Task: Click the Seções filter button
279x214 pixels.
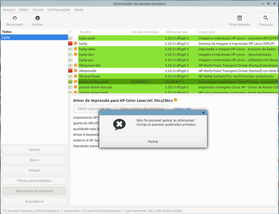Action: (34, 149)
